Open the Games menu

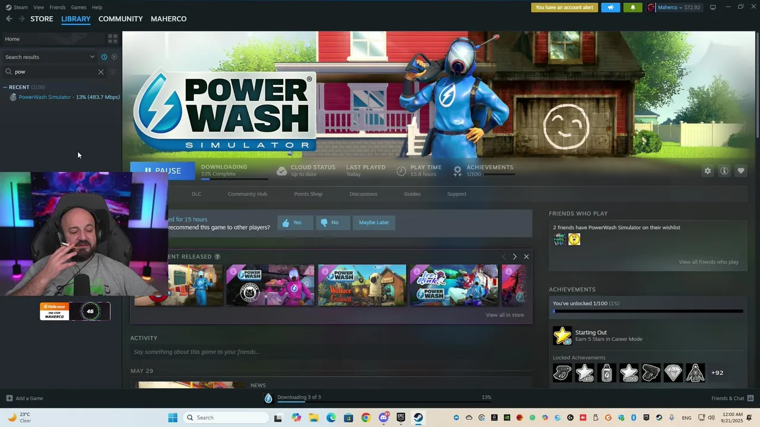point(78,7)
